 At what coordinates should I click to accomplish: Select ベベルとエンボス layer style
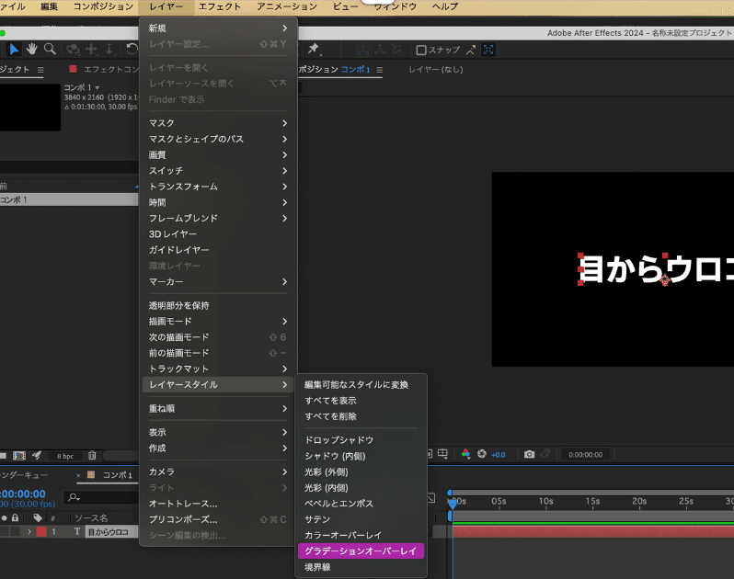pyautogui.click(x=361, y=504)
